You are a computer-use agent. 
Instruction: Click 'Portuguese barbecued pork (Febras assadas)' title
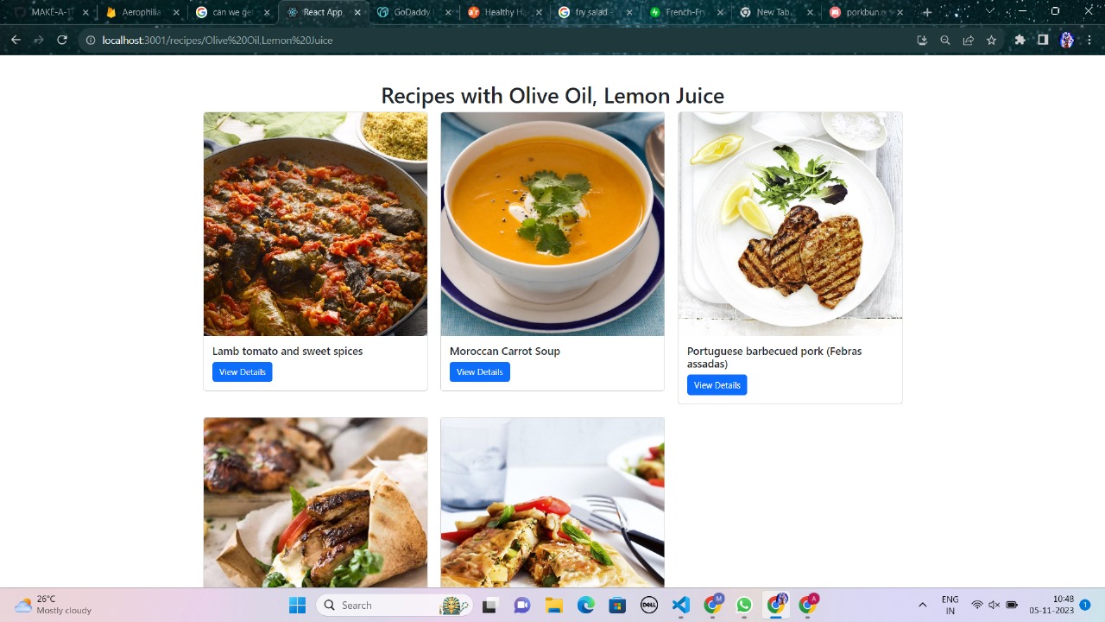tap(774, 358)
